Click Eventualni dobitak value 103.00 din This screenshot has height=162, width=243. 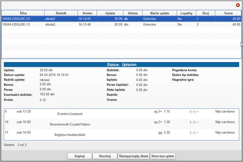(x=47, y=94)
